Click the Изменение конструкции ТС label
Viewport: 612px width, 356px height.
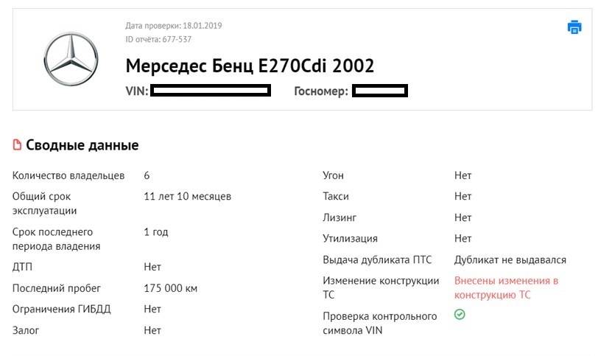[x=381, y=287]
